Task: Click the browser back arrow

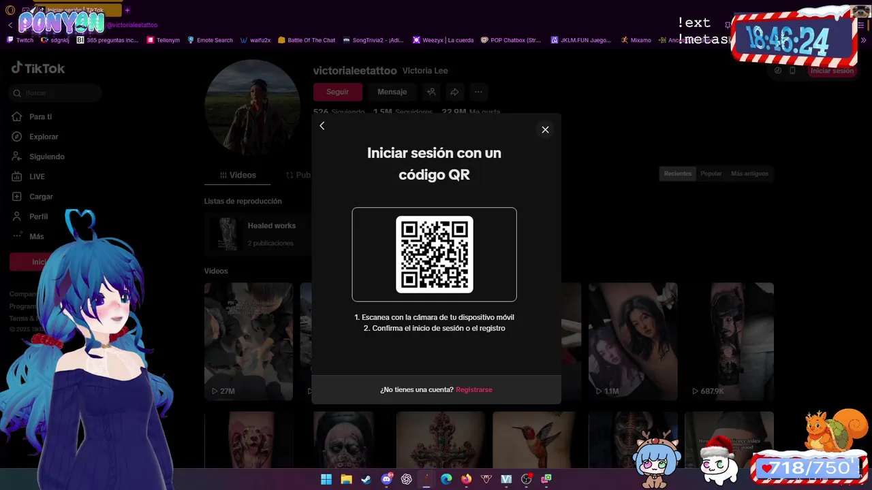Action: 10,25
